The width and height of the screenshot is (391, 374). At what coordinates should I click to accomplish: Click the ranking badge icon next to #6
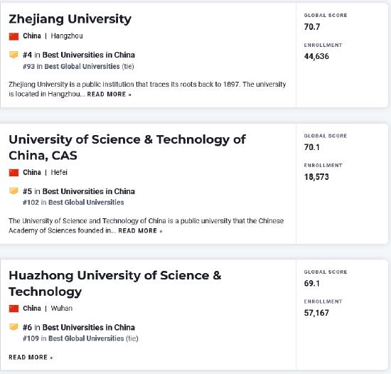coord(14,327)
